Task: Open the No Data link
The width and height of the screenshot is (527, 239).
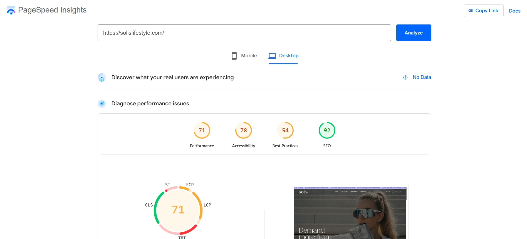Action: [x=422, y=77]
